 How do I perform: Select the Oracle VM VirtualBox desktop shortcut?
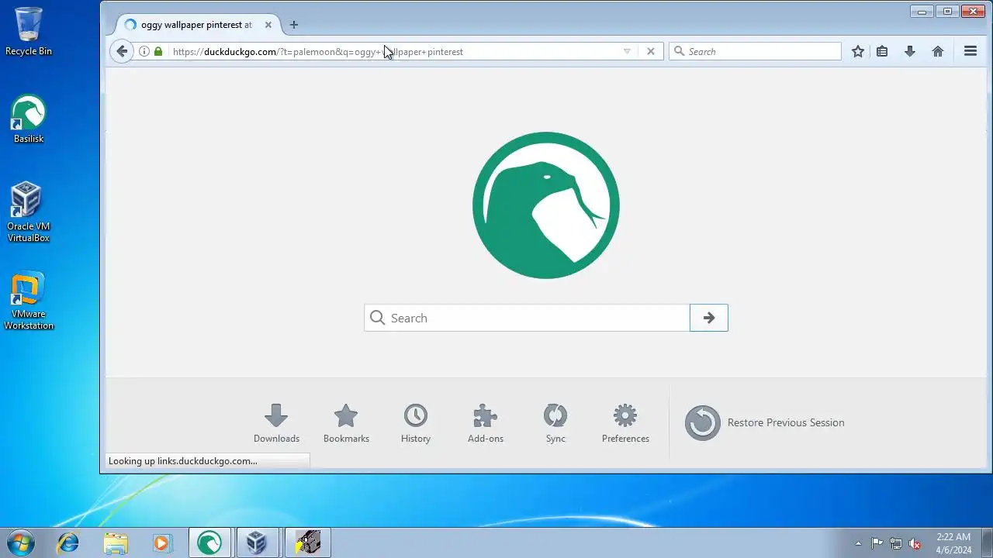[29, 212]
